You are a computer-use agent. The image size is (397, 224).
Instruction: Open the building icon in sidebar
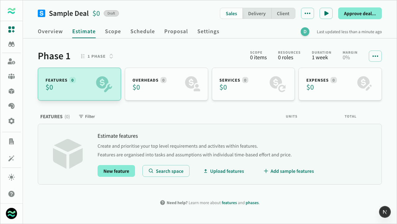(11, 141)
